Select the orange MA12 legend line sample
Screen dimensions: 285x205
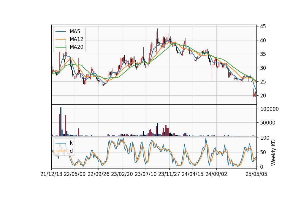[x=61, y=39]
